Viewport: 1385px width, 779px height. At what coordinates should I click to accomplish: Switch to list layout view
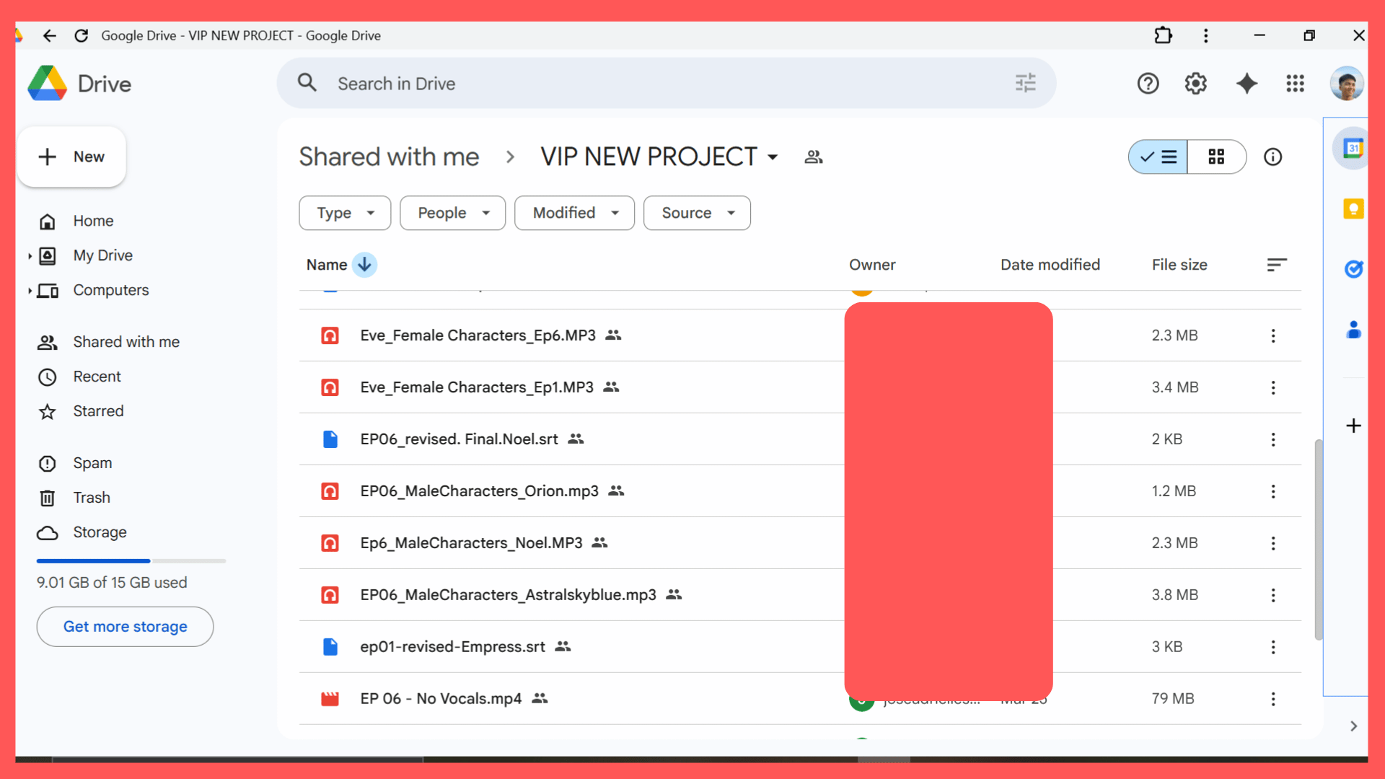tap(1158, 157)
